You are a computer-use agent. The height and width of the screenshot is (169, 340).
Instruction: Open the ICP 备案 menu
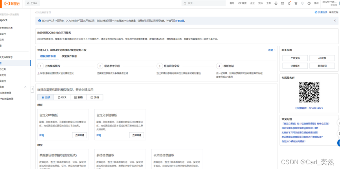(242, 4)
